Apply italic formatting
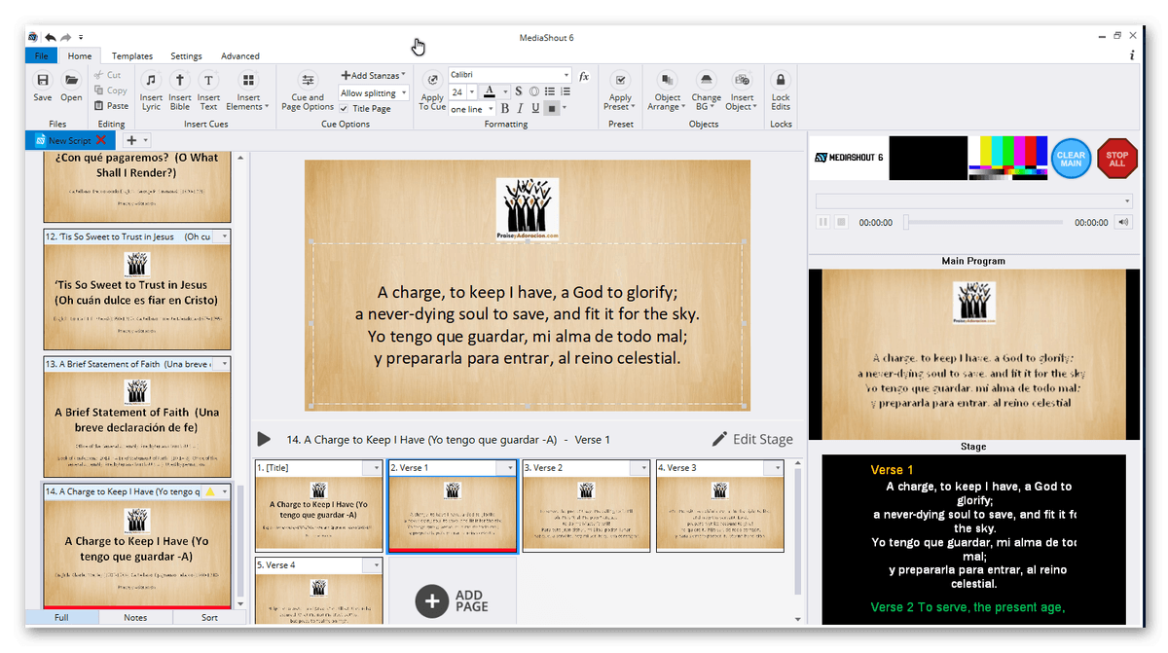 520,109
